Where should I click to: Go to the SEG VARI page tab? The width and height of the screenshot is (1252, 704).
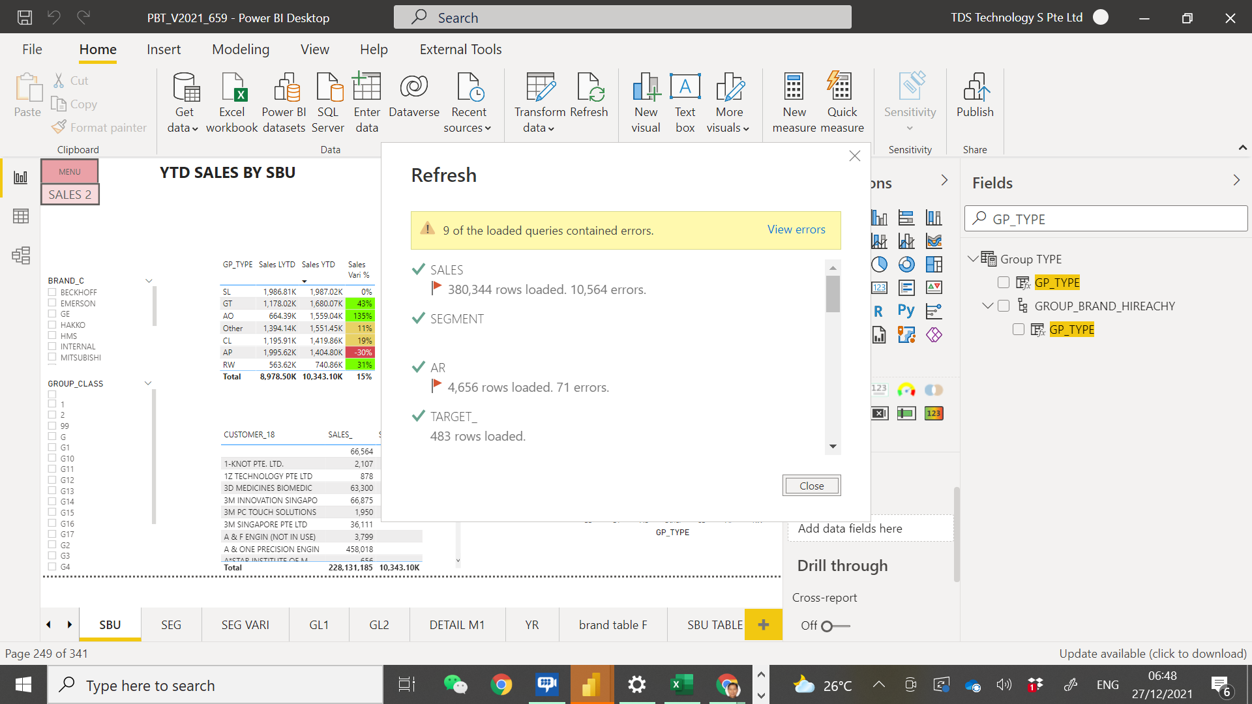point(245,624)
